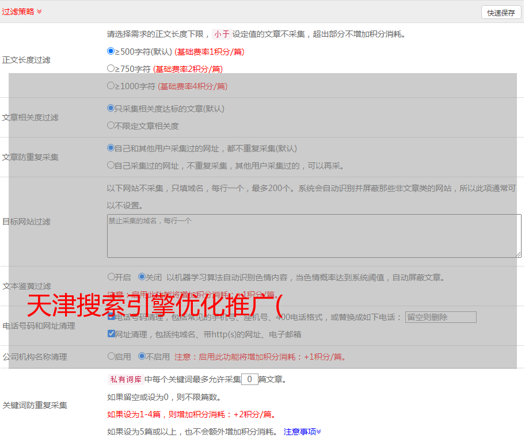Enable 文本鉴黄过滤 with 开启

tap(111, 277)
